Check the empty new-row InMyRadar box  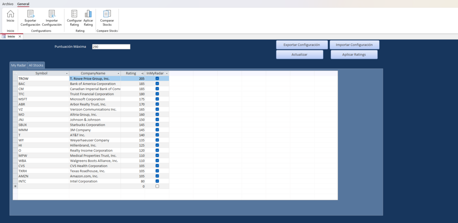[157, 186]
